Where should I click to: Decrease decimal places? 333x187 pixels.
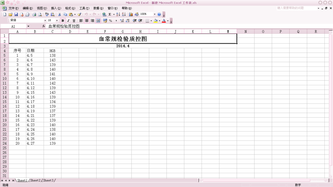tap(127, 21)
